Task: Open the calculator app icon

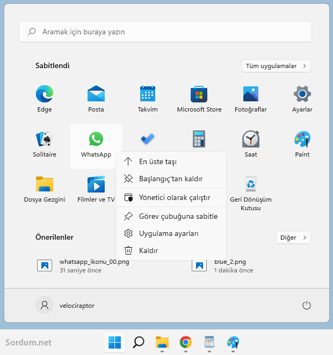Action: [199, 139]
